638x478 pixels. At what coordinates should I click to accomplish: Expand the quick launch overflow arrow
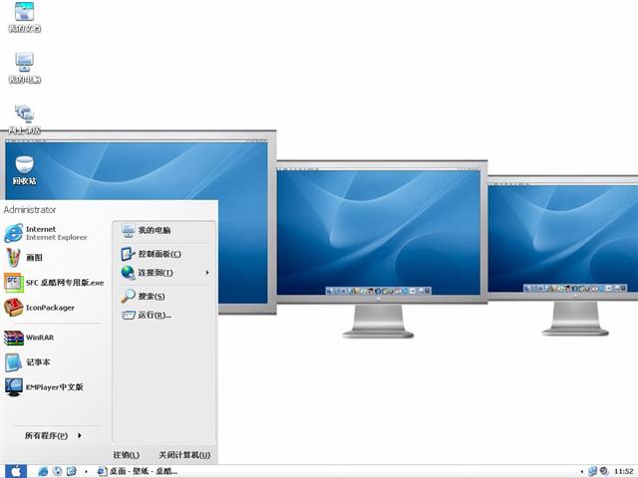coord(86,471)
